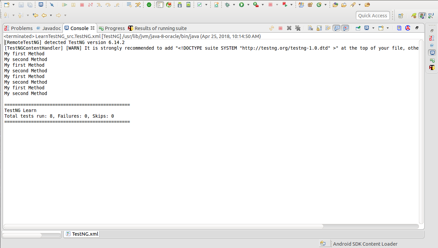The width and height of the screenshot is (438, 248).
Task: Toggle the Word Wrap console icon
Action: pos(328,28)
